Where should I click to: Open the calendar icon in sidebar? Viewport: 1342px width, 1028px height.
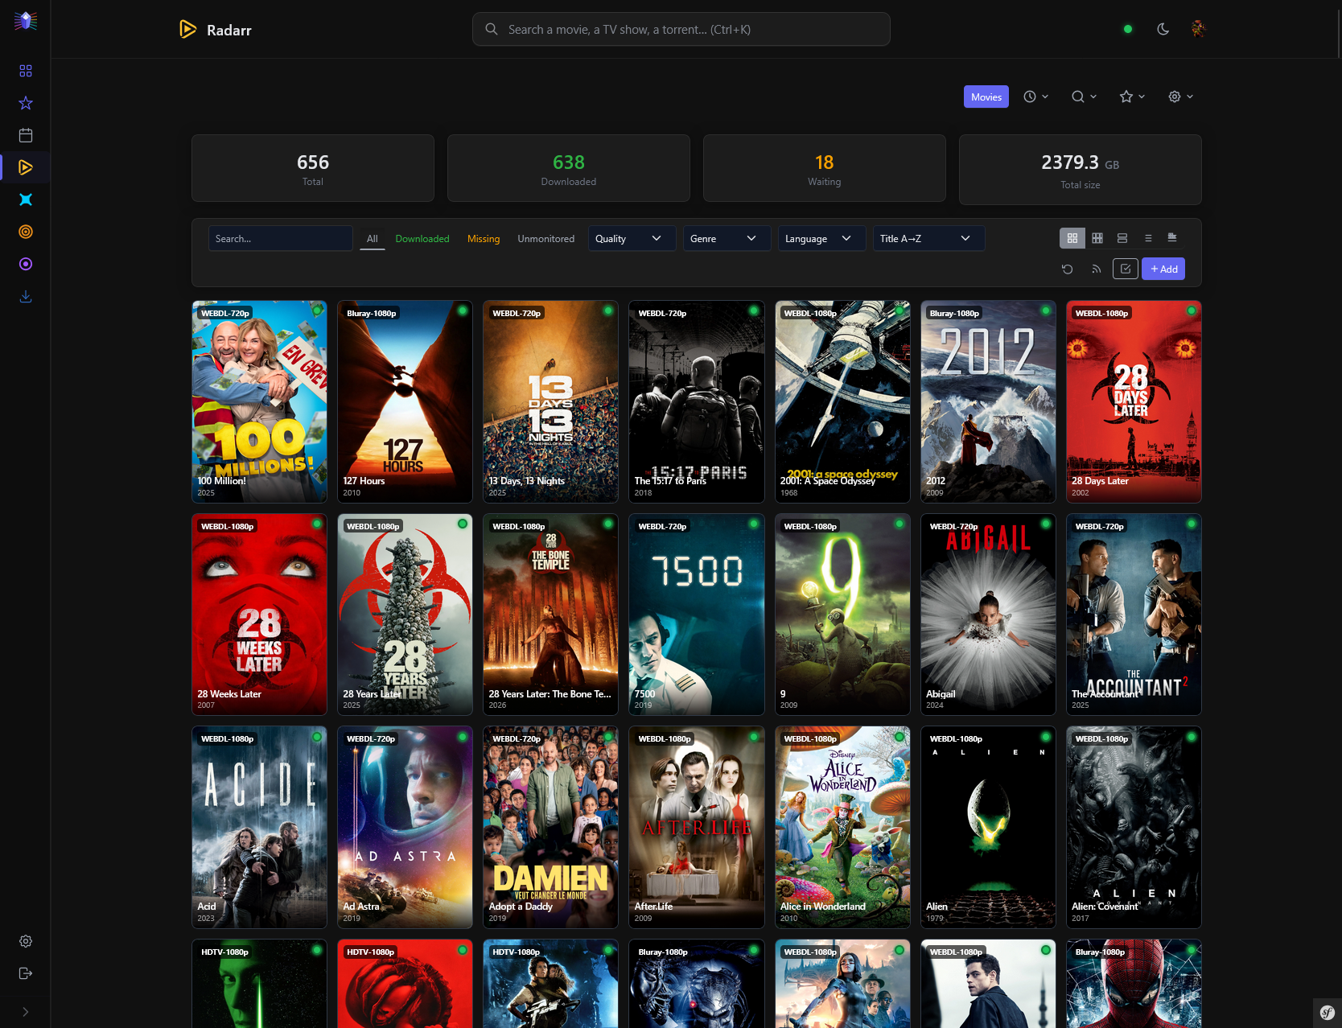(26, 135)
